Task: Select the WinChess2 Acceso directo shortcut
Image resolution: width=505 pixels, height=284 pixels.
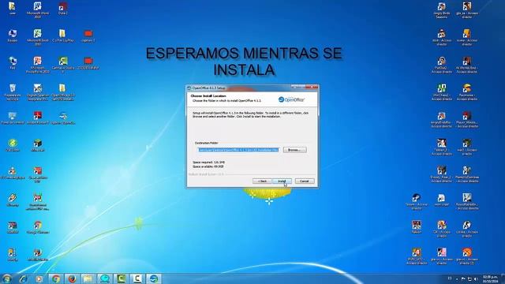Action: pyautogui.click(x=442, y=92)
